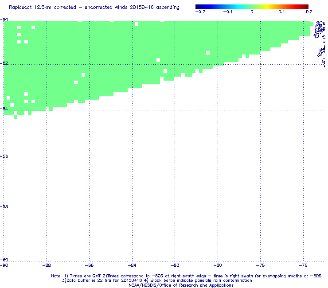Click the latitude label '-58'

[x=4, y=206]
